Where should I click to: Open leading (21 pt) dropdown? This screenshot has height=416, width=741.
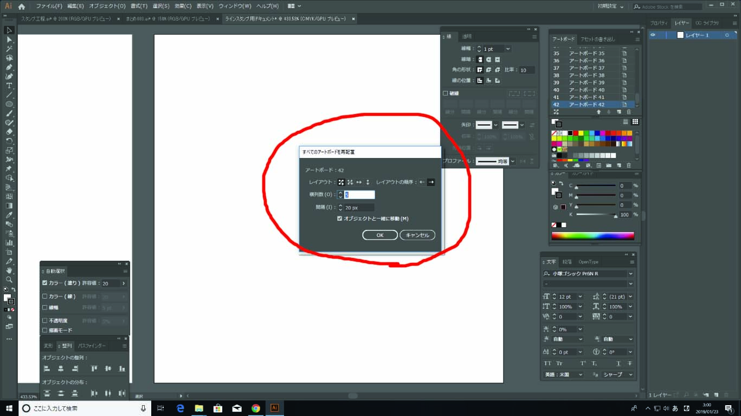[630, 296]
